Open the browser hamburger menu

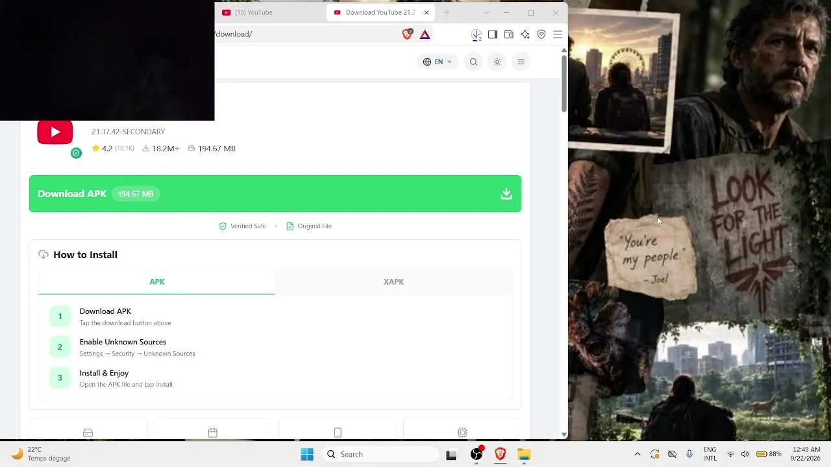click(x=558, y=34)
